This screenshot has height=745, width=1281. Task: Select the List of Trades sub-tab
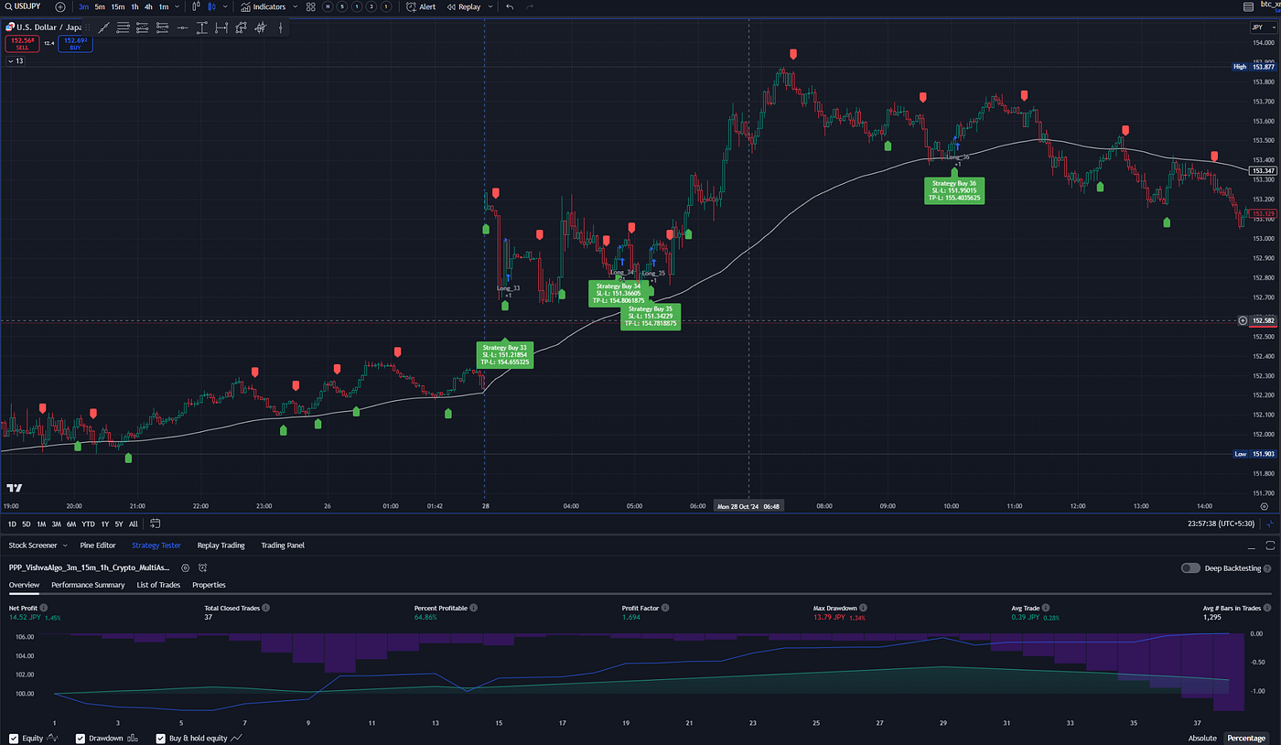(158, 585)
